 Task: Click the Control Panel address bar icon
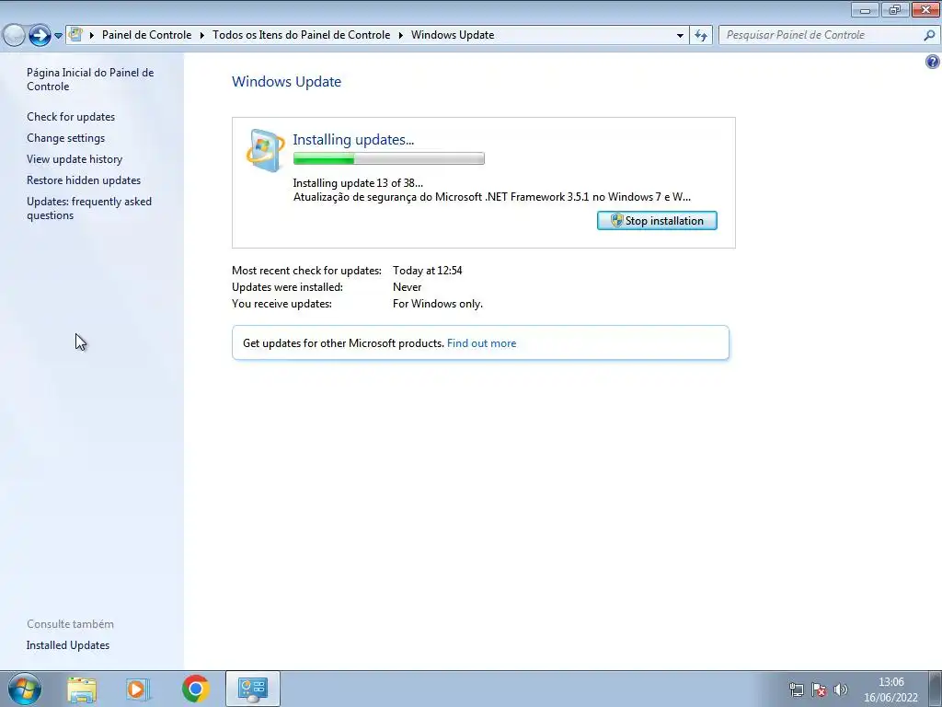coord(75,34)
